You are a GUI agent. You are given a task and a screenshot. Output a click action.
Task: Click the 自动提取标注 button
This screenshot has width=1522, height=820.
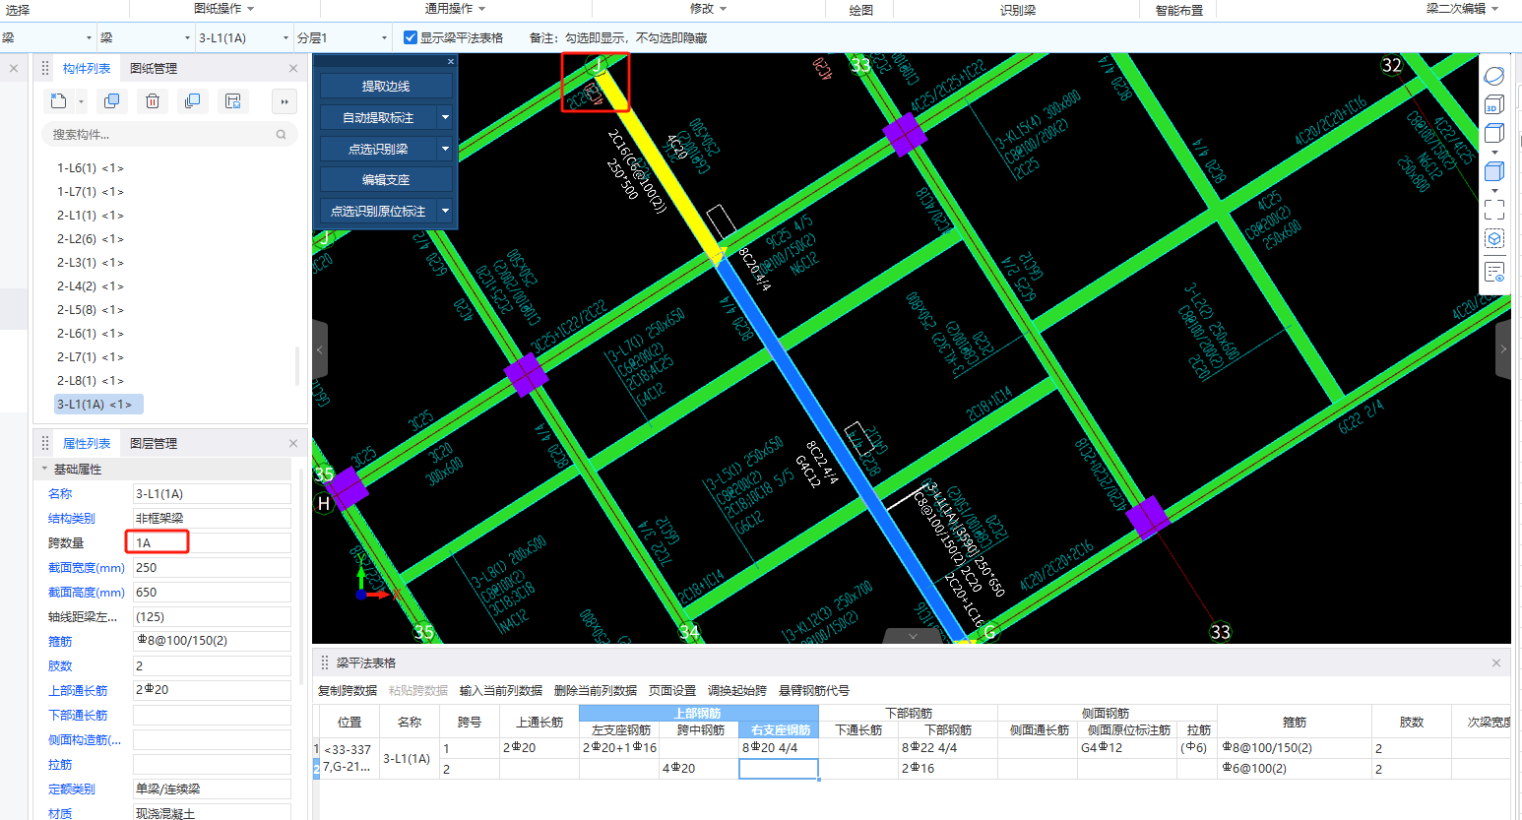point(378,117)
